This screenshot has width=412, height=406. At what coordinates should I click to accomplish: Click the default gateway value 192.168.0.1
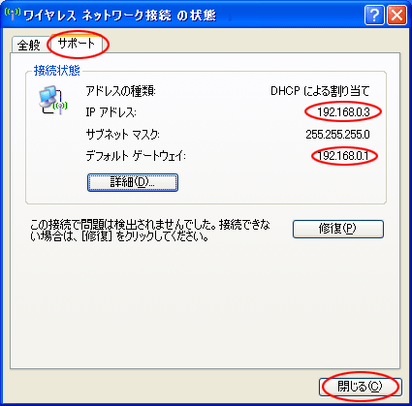(343, 156)
